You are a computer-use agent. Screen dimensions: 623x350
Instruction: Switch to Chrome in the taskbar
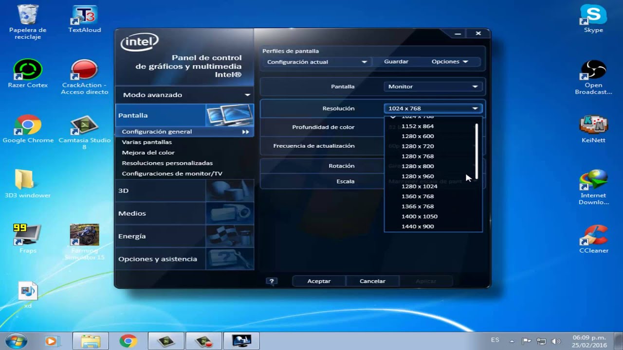pos(128,341)
